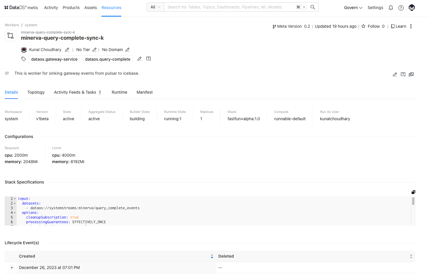Copy stack specifications to clipboard
This screenshot has height=276, width=429.
point(413,192)
